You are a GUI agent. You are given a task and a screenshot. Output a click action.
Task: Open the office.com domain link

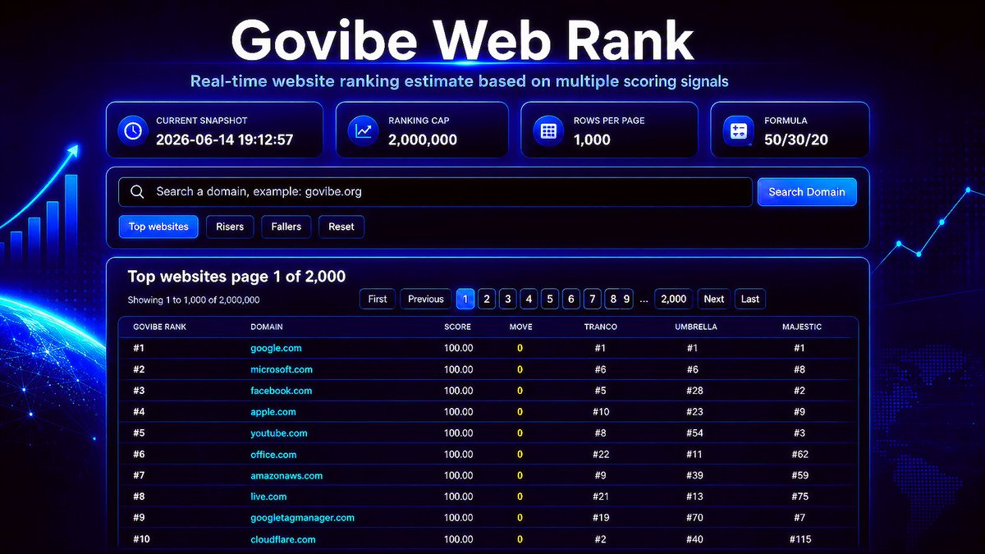[273, 455]
